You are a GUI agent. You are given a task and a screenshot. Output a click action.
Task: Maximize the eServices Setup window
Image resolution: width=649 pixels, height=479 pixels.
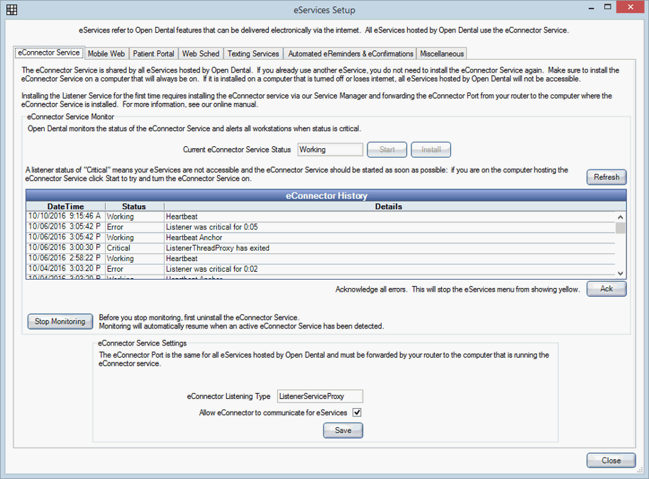pyautogui.click(x=608, y=7)
